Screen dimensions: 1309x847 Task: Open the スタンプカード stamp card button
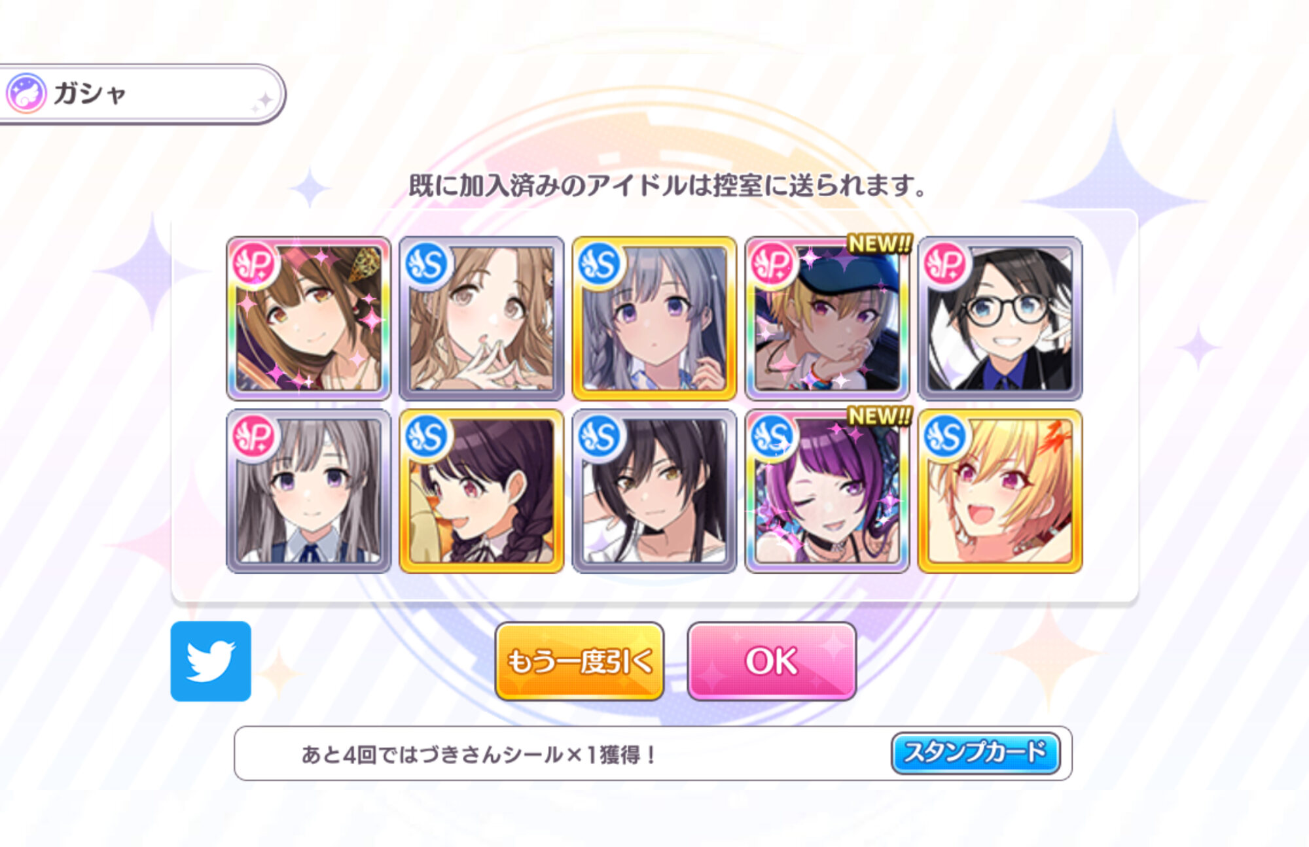975,753
